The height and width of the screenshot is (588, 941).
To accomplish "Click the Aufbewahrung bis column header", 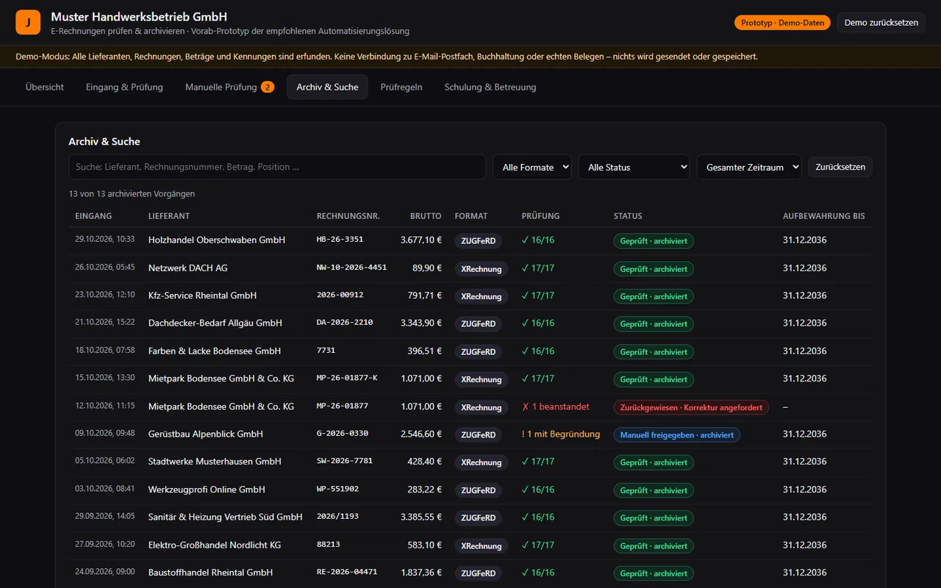I will tap(824, 216).
